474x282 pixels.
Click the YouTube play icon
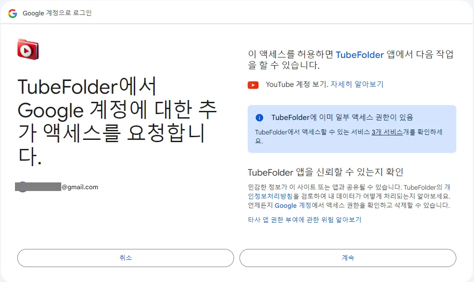pyautogui.click(x=253, y=85)
